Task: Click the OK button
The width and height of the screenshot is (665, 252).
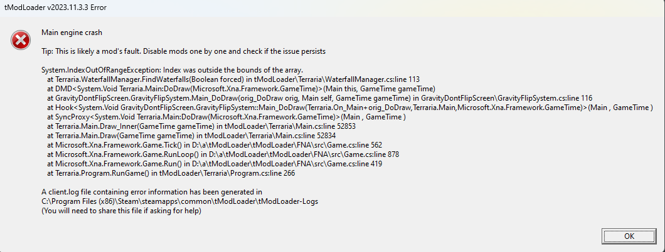Action: coord(629,236)
